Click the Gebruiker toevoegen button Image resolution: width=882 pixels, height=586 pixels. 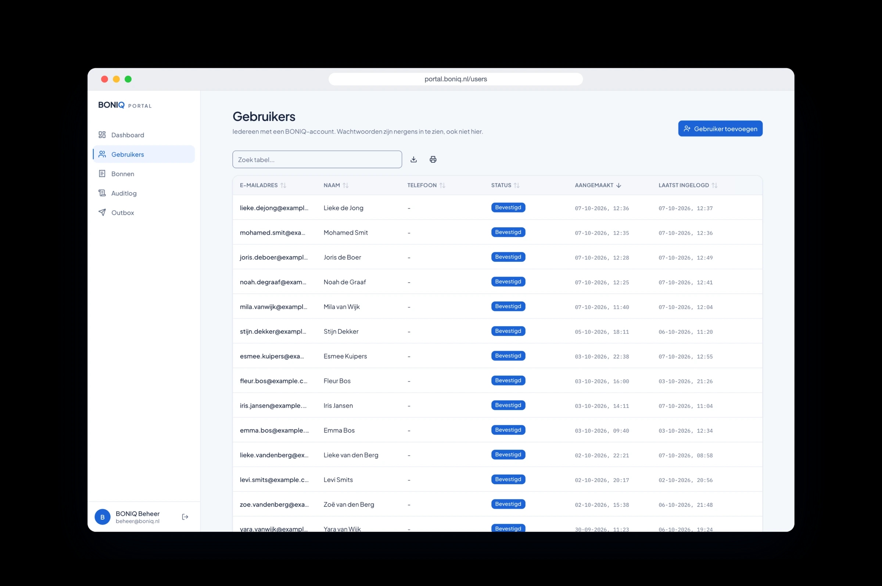pos(720,129)
